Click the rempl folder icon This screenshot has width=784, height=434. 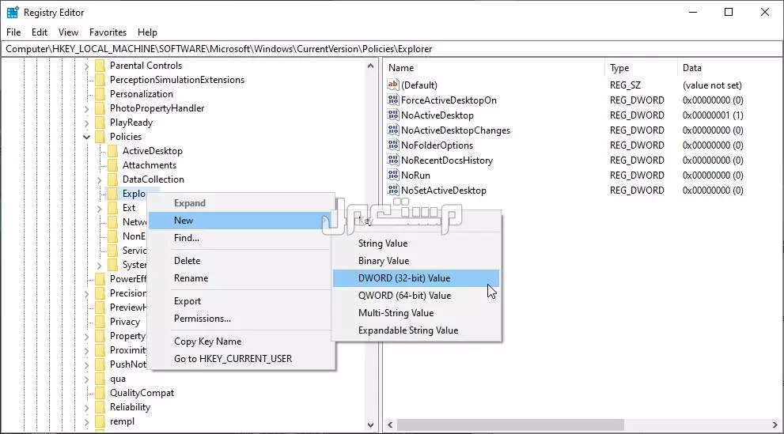tap(100, 421)
